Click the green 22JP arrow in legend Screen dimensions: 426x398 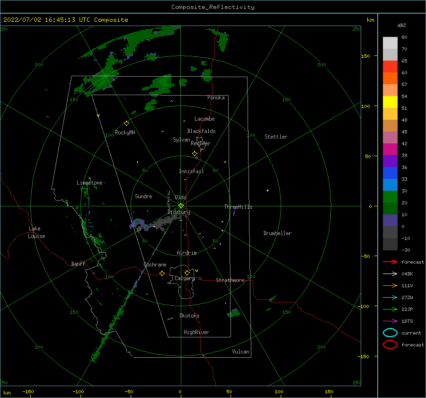(x=390, y=309)
